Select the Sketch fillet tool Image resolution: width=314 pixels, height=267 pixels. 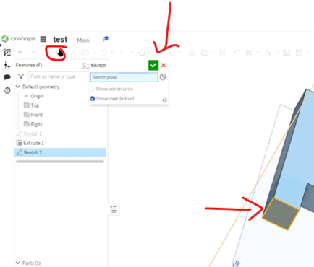pos(237,53)
